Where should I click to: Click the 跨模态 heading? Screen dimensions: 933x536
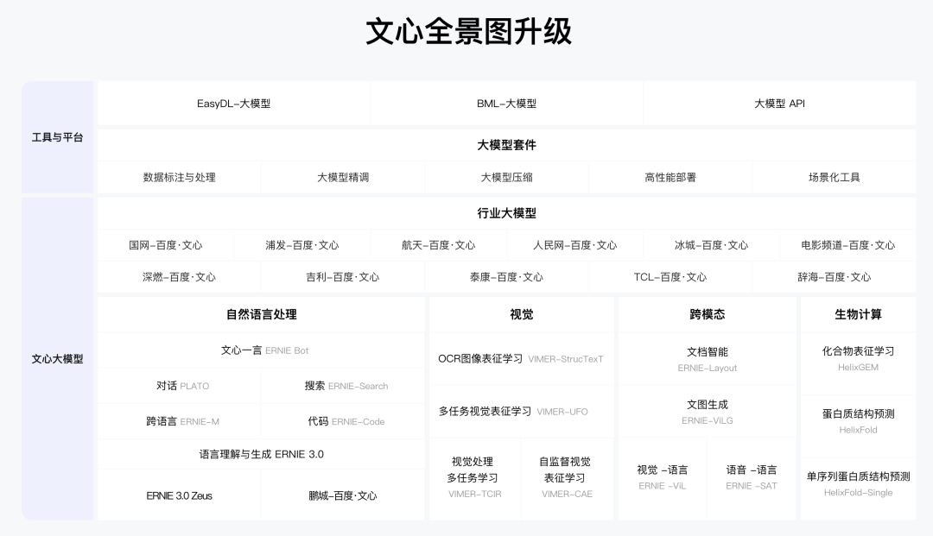pyautogui.click(x=707, y=314)
